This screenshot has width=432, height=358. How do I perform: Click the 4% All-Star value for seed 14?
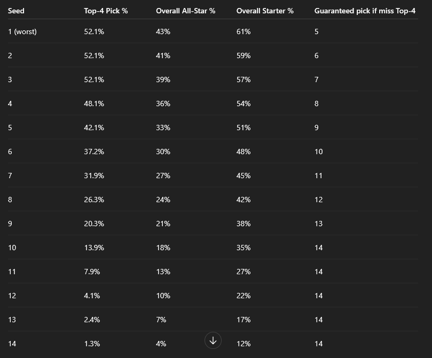(x=161, y=344)
